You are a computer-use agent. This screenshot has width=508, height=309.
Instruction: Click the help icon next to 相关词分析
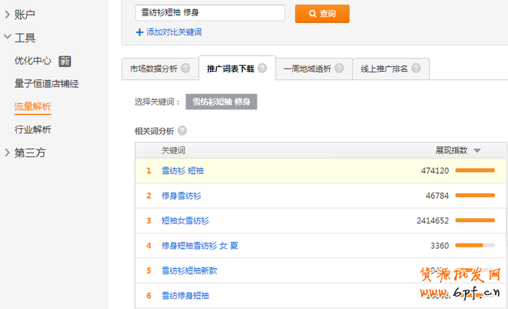(x=182, y=131)
